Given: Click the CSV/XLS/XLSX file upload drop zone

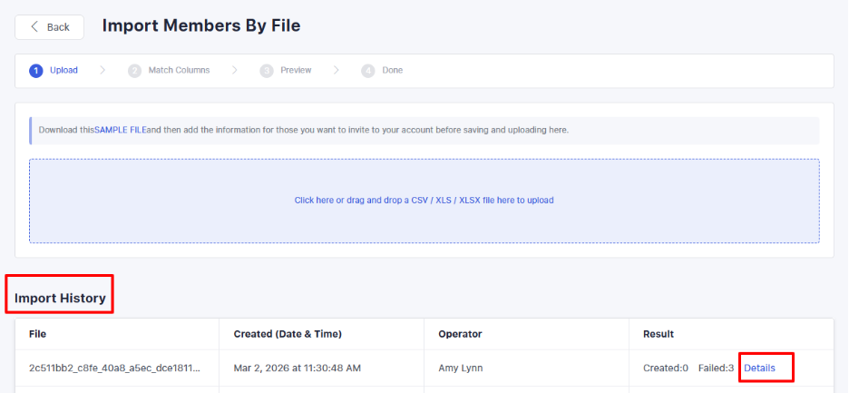Looking at the screenshot, I should click(424, 201).
